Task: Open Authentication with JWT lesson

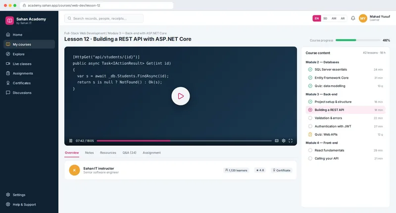Action: click(x=346, y=126)
